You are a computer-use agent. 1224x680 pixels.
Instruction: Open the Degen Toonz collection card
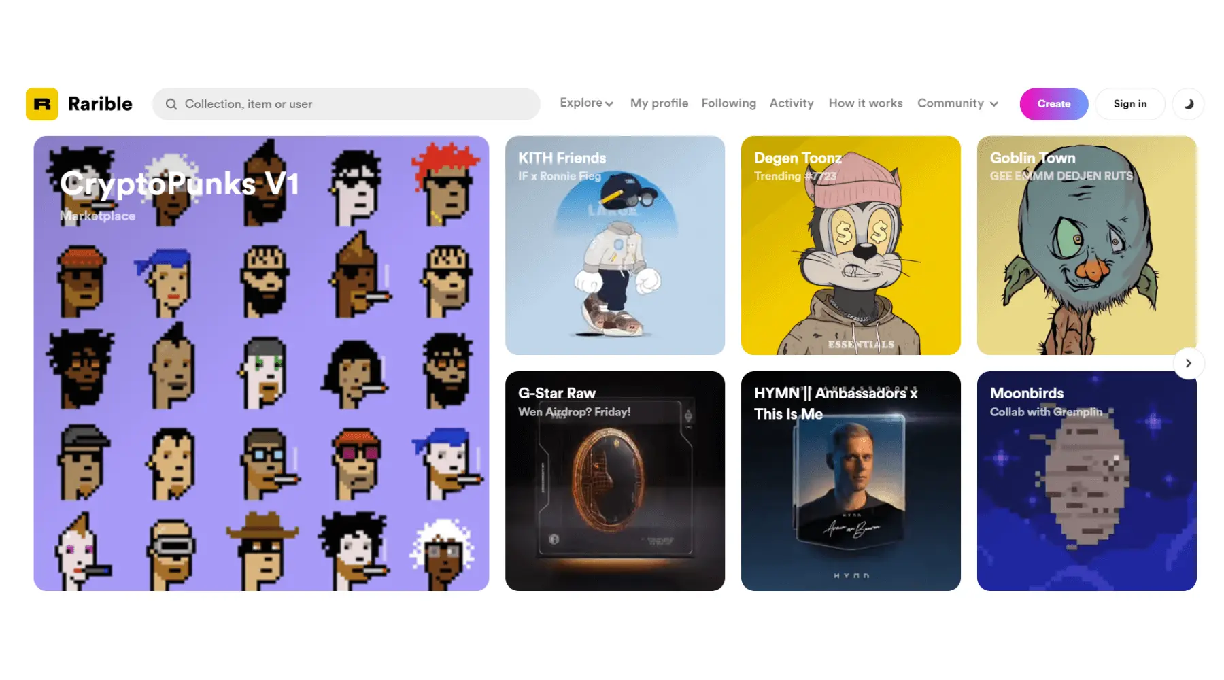pyautogui.click(x=851, y=245)
